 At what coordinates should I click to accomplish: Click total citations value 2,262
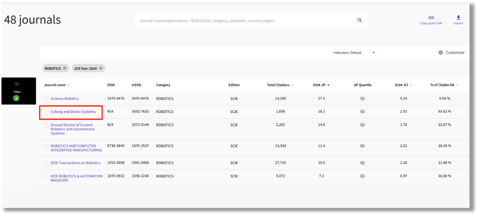click(280, 125)
